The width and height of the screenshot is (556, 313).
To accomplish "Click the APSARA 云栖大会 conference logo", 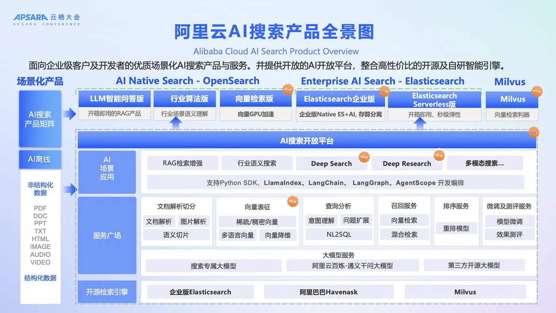I will point(47,19).
